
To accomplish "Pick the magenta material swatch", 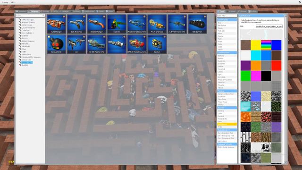I will coord(256,76).
